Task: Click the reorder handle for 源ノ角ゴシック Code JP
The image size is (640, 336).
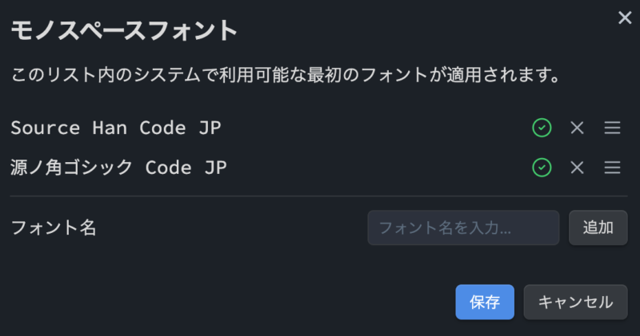Action: [612, 168]
